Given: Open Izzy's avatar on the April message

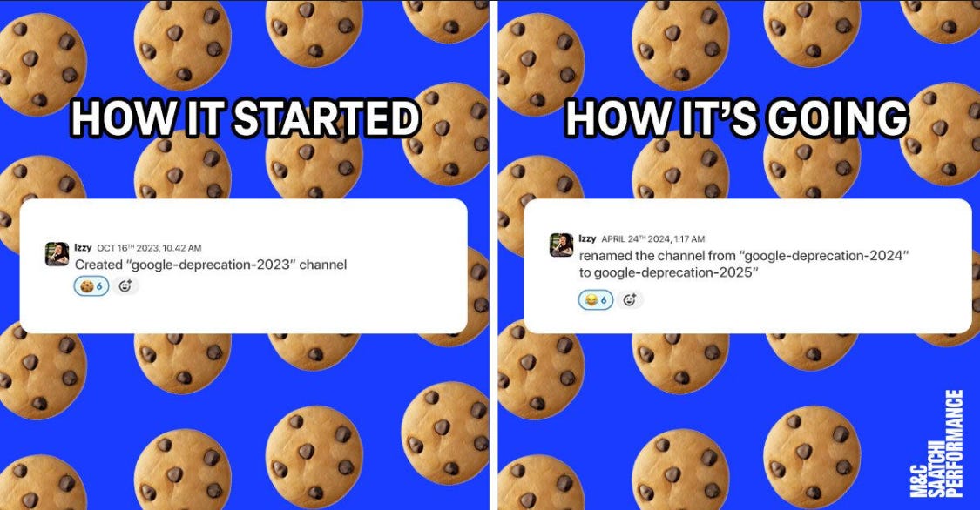Looking at the screenshot, I should [561, 245].
